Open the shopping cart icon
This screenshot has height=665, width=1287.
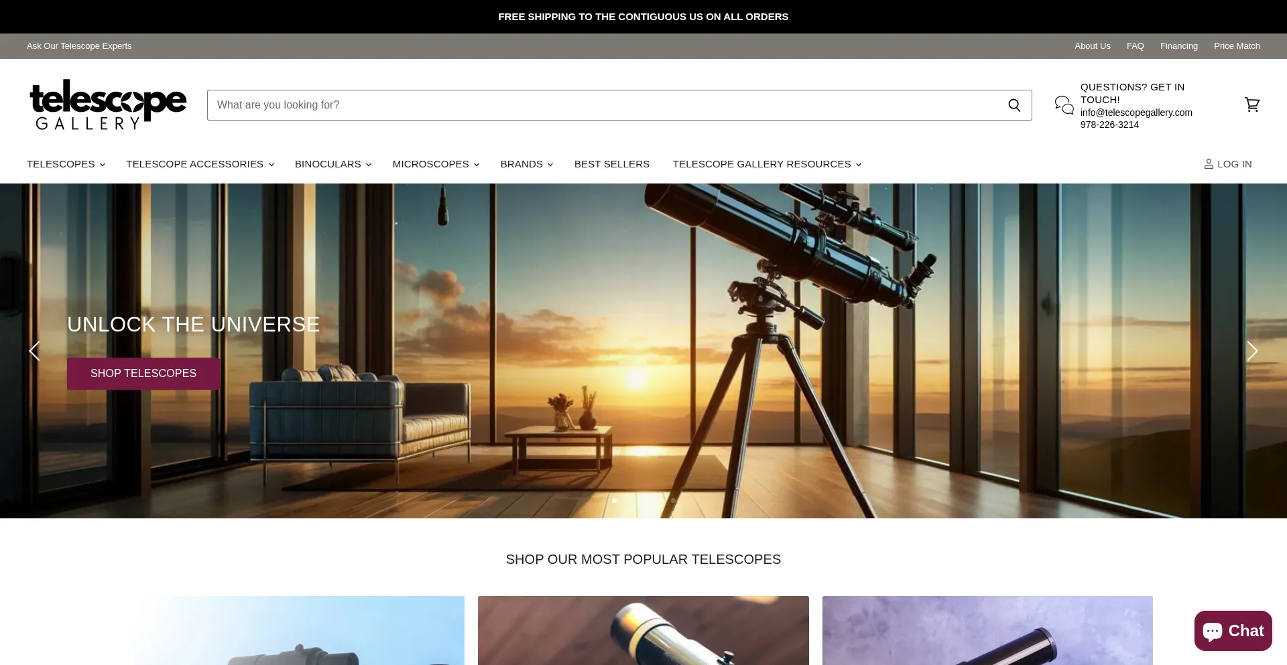[x=1251, y=104]
